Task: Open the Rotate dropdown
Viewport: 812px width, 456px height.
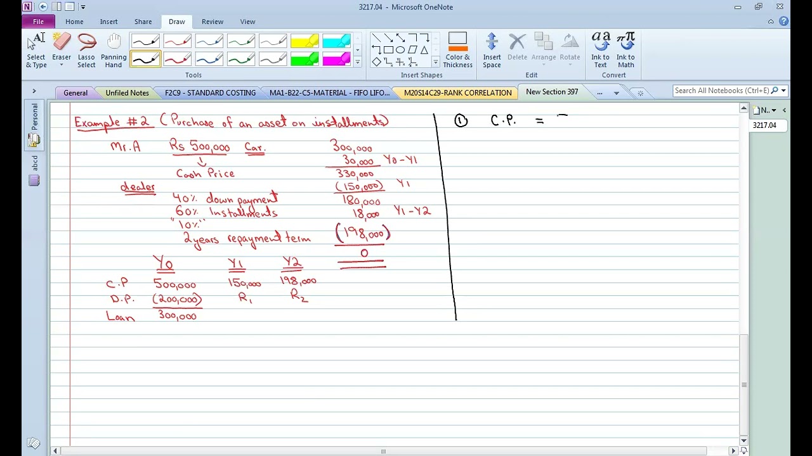Action: point(570,50)
